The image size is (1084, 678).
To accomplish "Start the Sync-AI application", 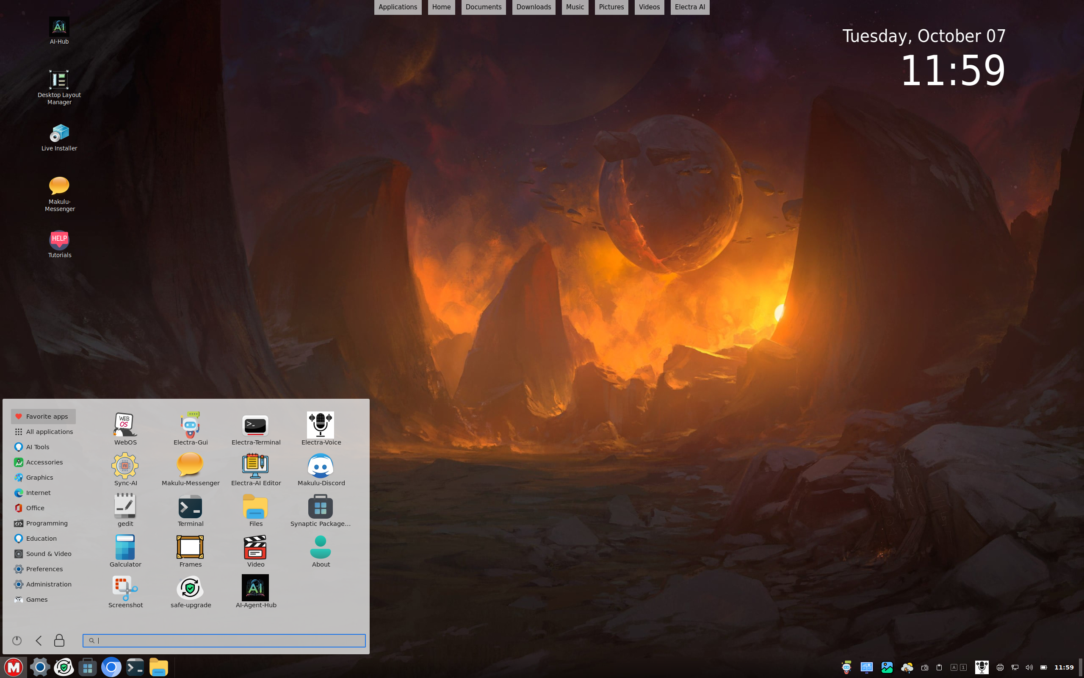I will pos(125,470).
